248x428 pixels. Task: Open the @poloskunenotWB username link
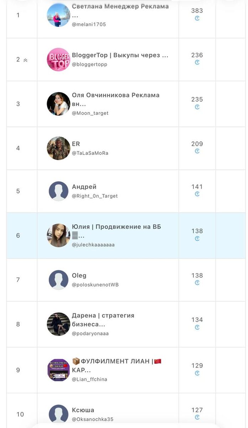click(95, 285)
